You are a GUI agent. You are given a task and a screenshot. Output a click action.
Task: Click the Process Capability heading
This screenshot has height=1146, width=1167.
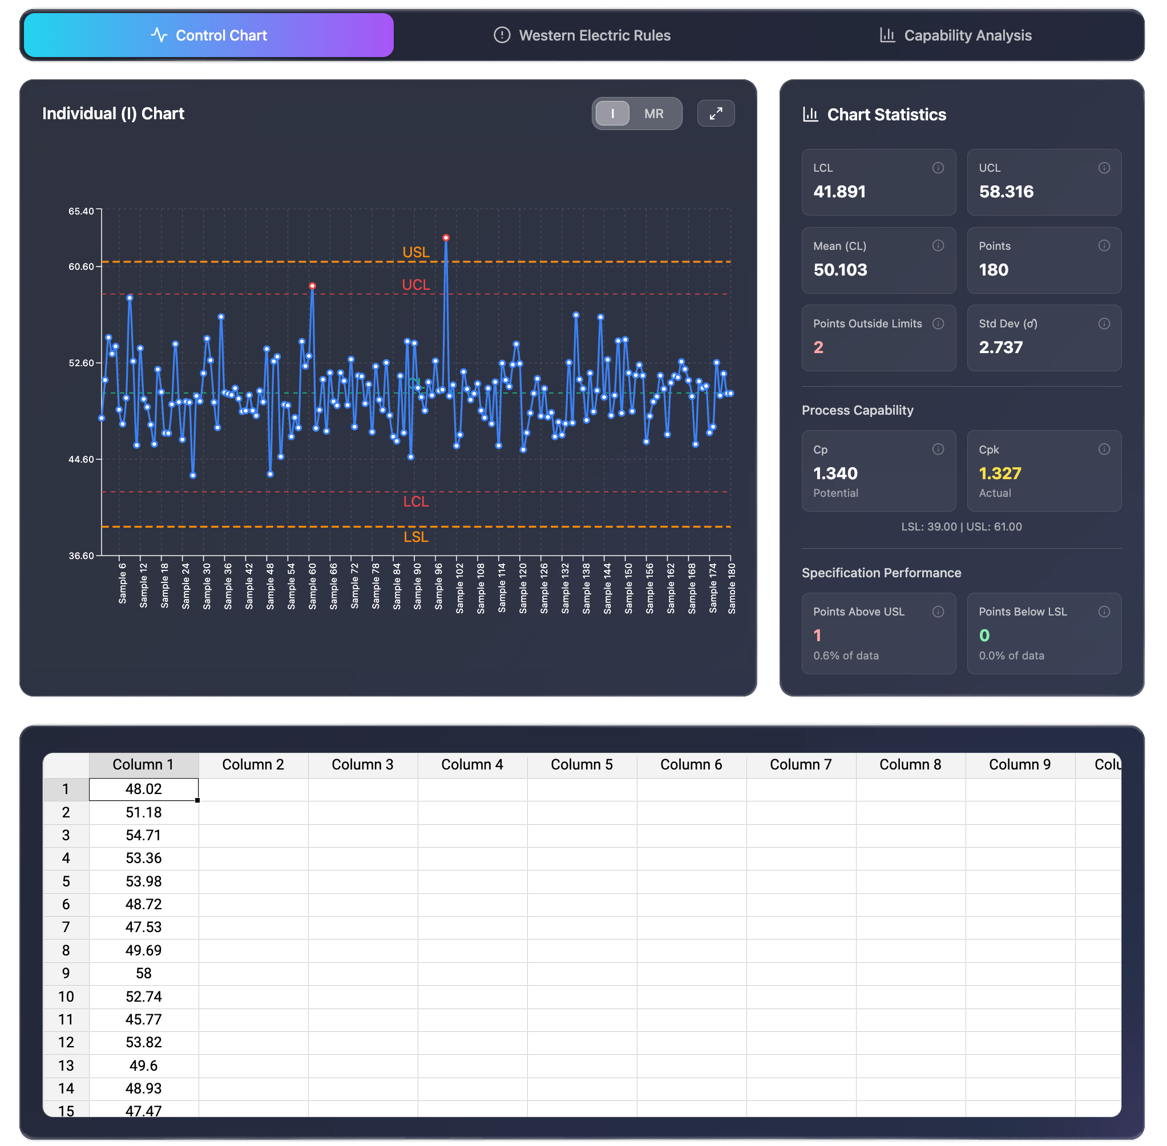pos(857,411)
